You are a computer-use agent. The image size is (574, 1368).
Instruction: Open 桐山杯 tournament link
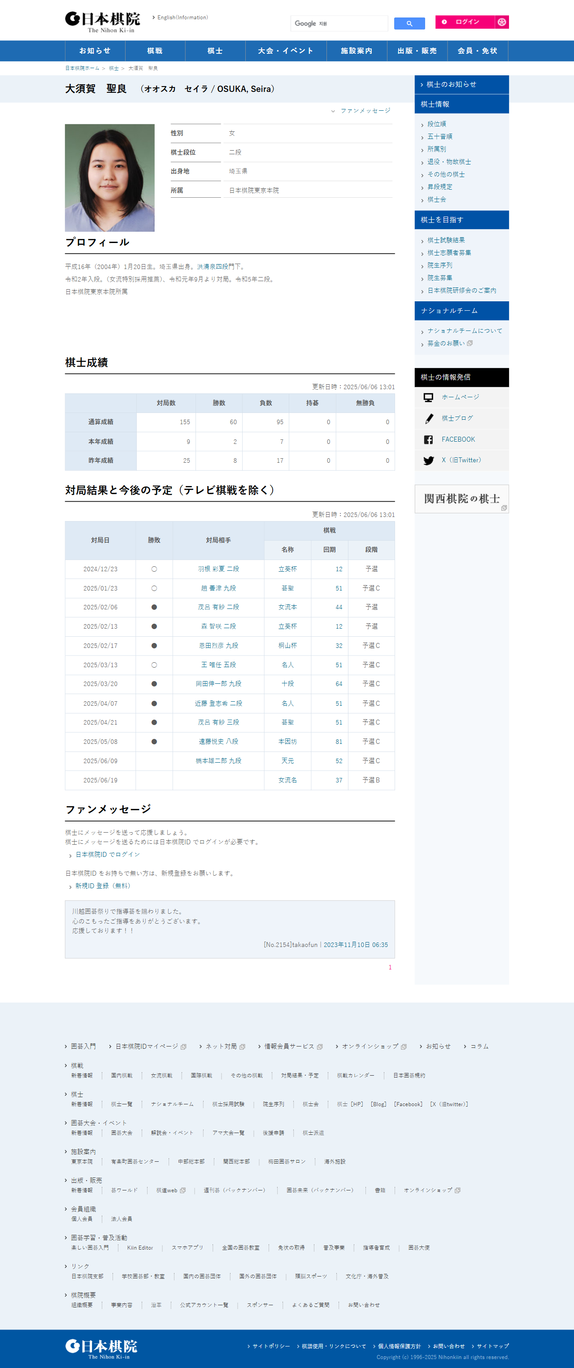coord(287,646)
